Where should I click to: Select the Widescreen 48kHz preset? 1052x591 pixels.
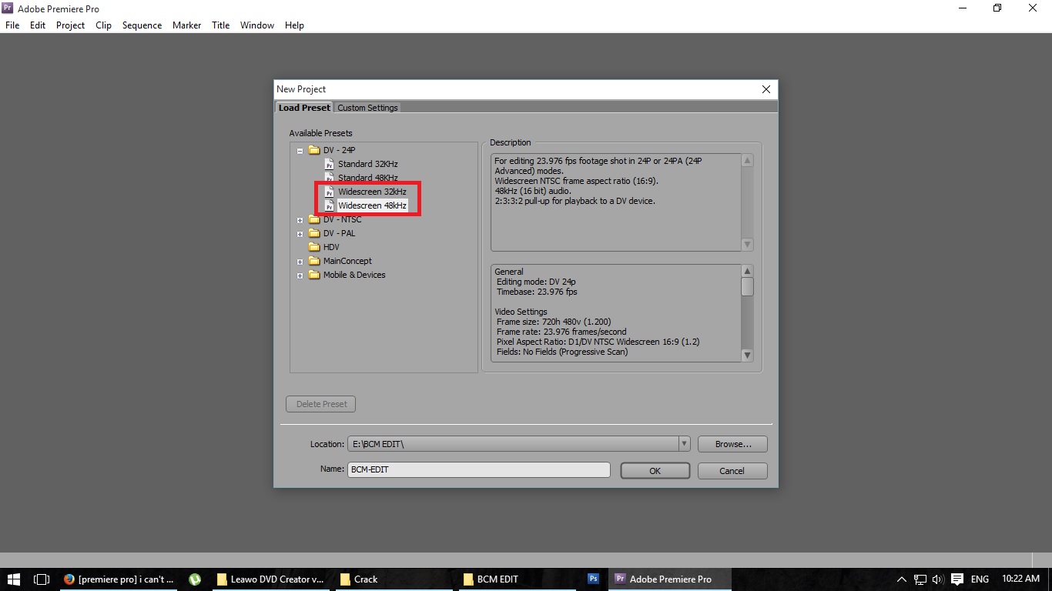[372, 205]
